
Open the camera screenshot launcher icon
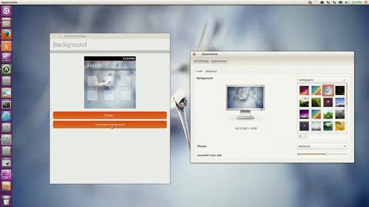click(x=6, y=163)
